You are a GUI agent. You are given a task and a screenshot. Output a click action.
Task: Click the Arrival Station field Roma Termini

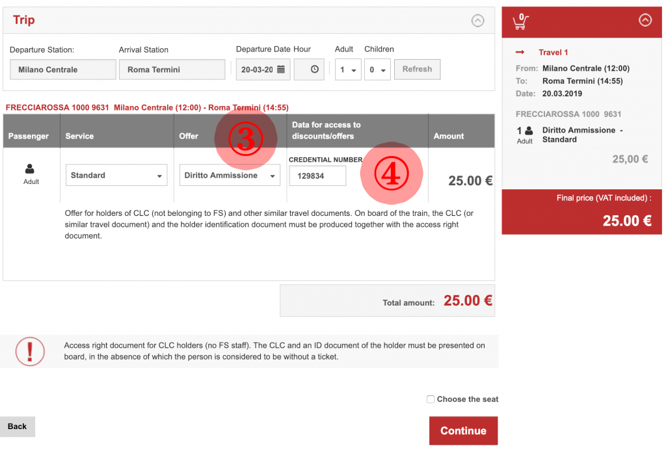coord(172,69)
